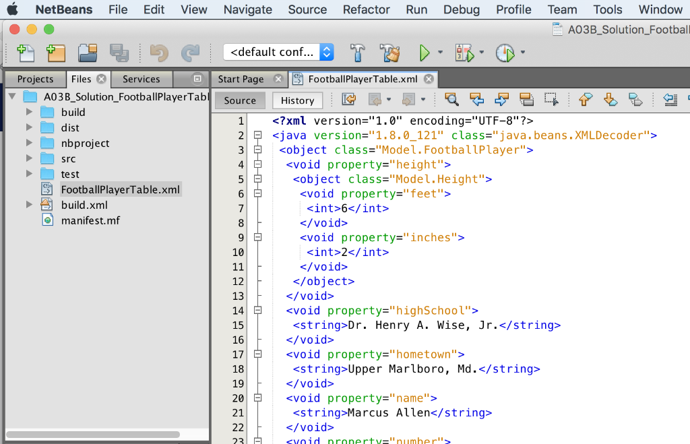This screenshot has height=444, width=690.
Task: Toggle rectangular selection mode in the editor
Action: point(551,99)
